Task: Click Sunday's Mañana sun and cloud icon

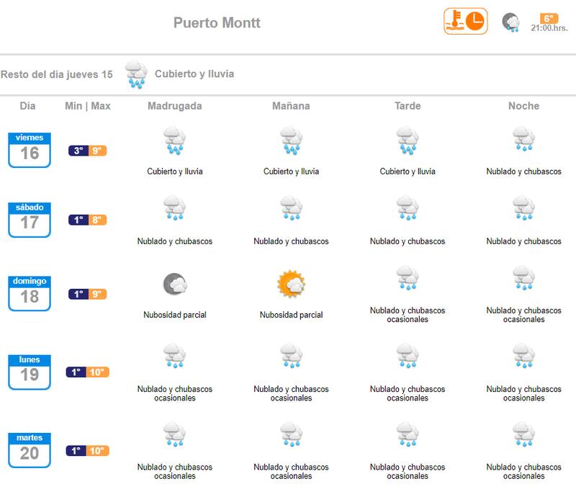Action: coord(292,285)
